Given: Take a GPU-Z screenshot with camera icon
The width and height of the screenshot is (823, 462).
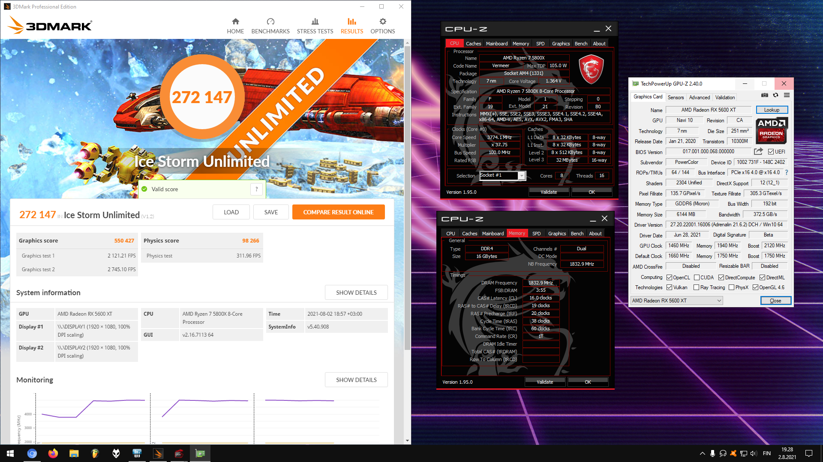Looking at the screenshot, I should point(764,95).
